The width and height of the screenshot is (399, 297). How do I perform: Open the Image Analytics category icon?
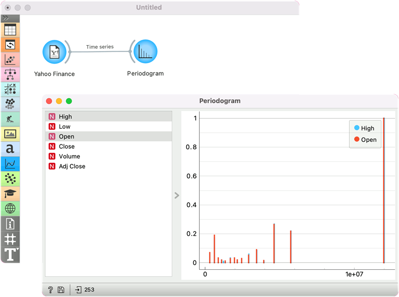click(10, 134)
